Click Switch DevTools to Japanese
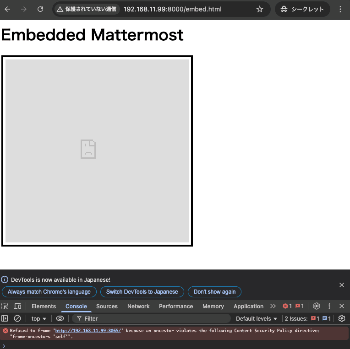 (x=142, y=292)
